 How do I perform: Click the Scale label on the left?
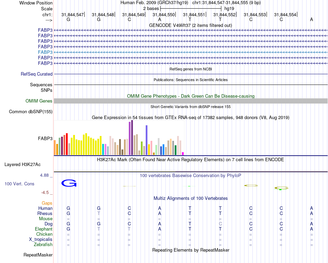click(x=47, y=9)
